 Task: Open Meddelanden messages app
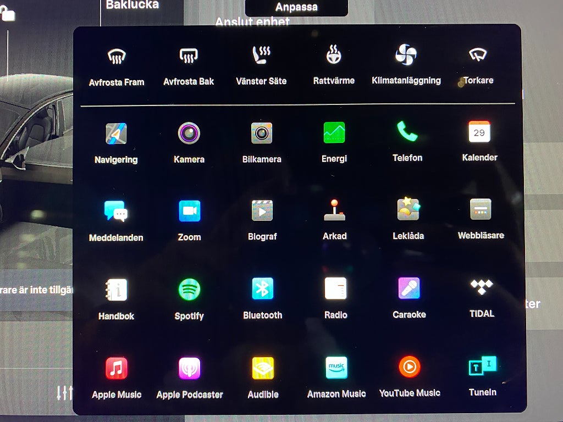pos(116,211)
